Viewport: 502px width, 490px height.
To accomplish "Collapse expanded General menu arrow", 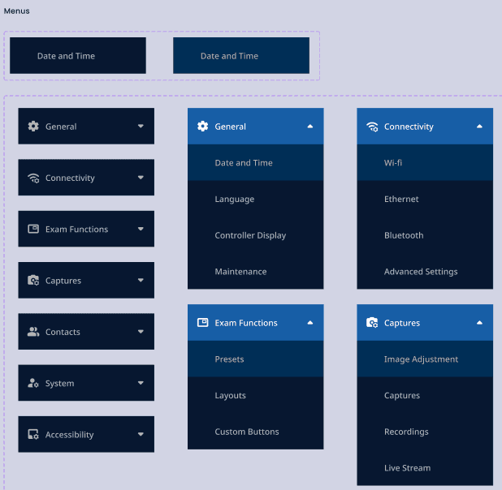I will [310, 127].
